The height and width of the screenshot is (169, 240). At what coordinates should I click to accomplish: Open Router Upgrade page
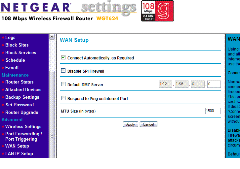pyautogui.click(x=22, y=113)
